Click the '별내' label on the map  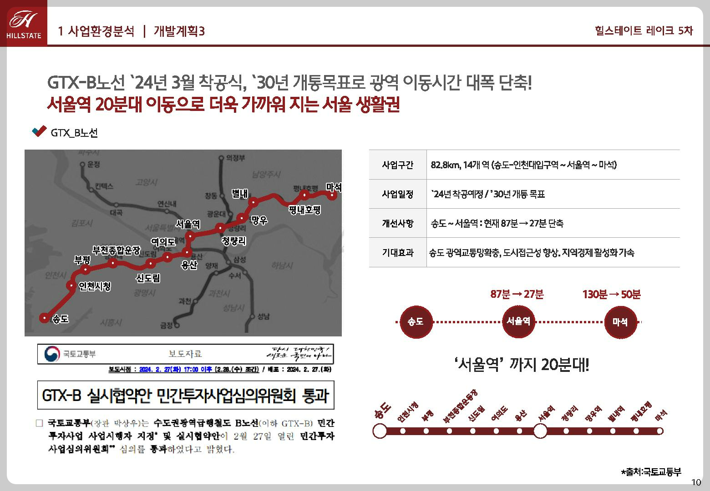(x=239, y=194)
